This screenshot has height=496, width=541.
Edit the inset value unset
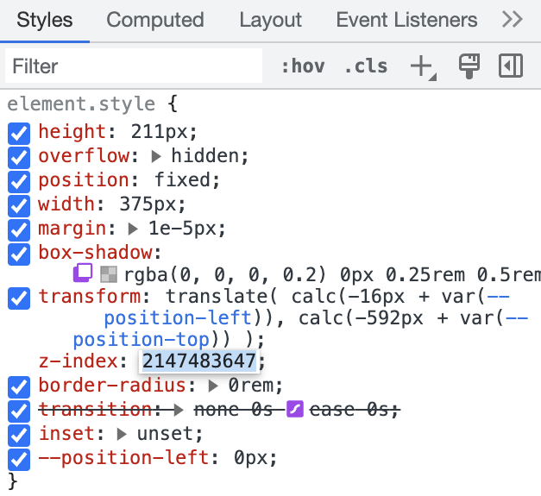166,434
